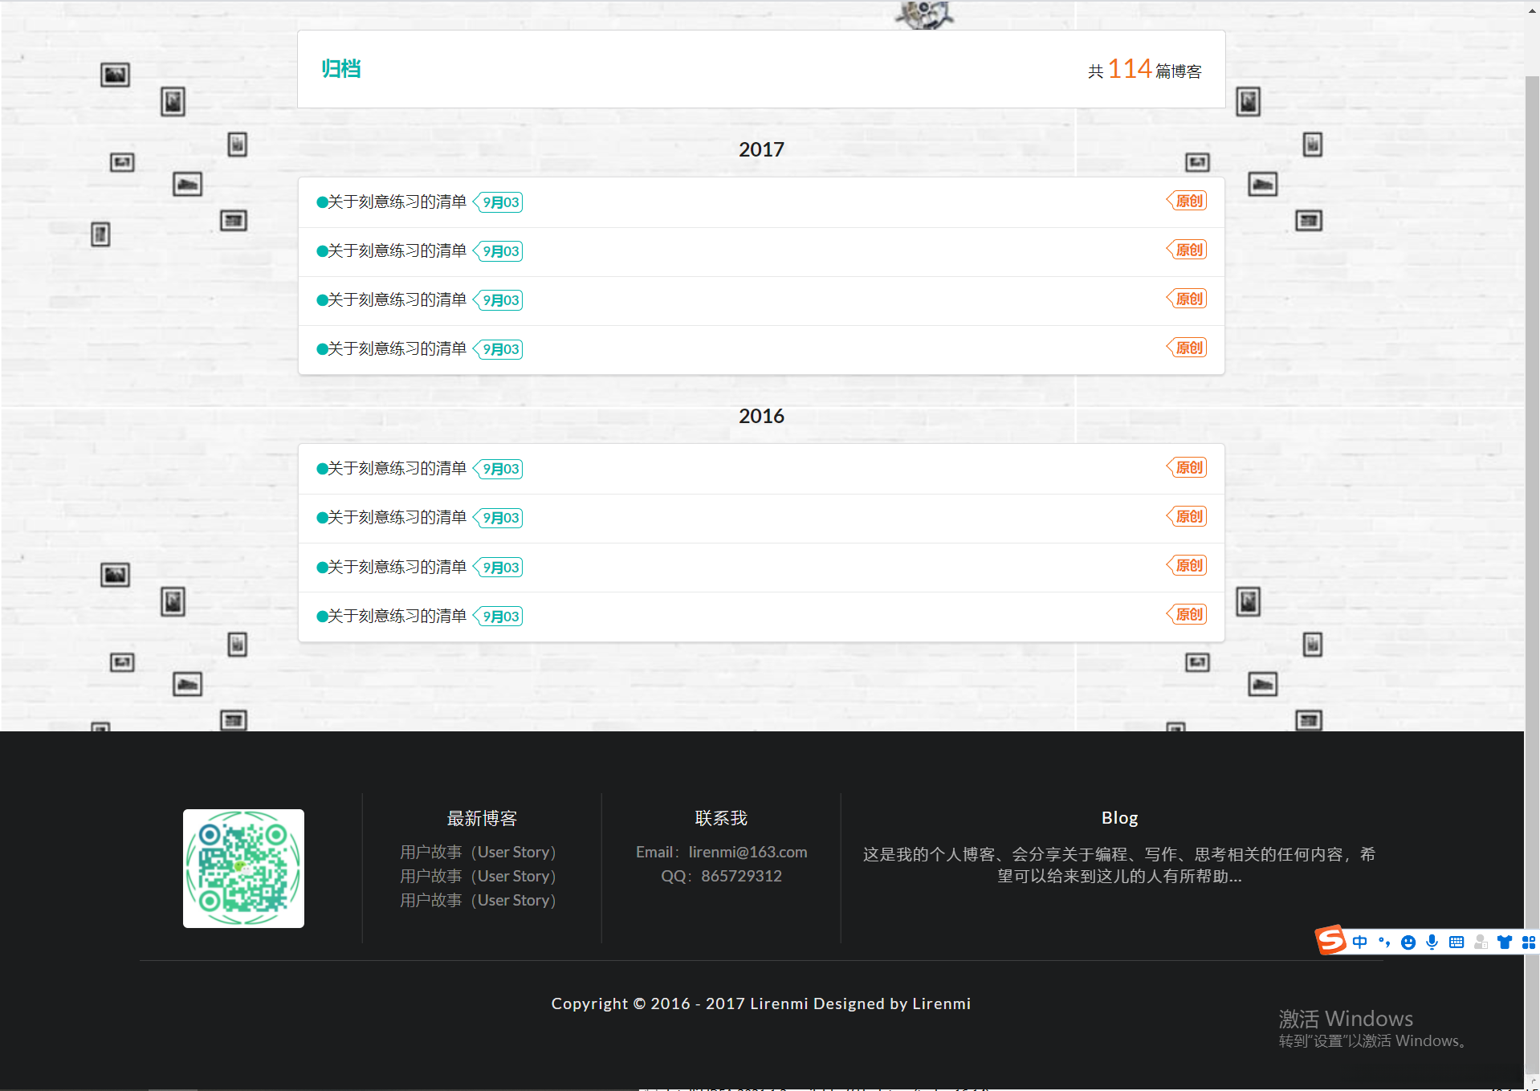Click the 9月03 date tag on second 2016 post
This screenshot has width=1540, height=1091.
499,518
